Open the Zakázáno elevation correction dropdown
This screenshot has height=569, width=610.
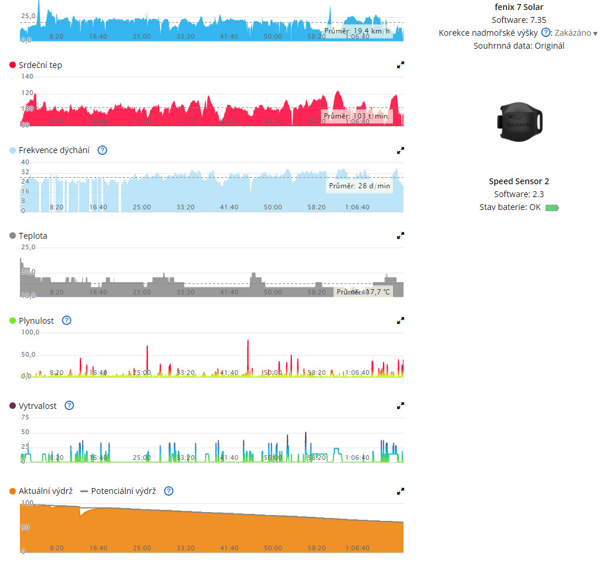pos(576,33)
